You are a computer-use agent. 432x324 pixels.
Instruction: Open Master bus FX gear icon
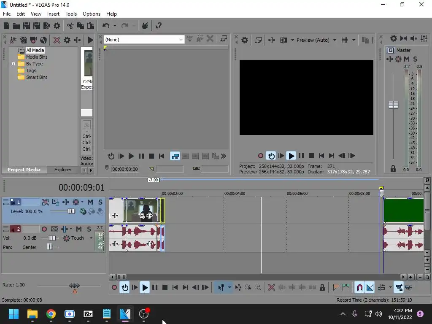pos(398,59)
